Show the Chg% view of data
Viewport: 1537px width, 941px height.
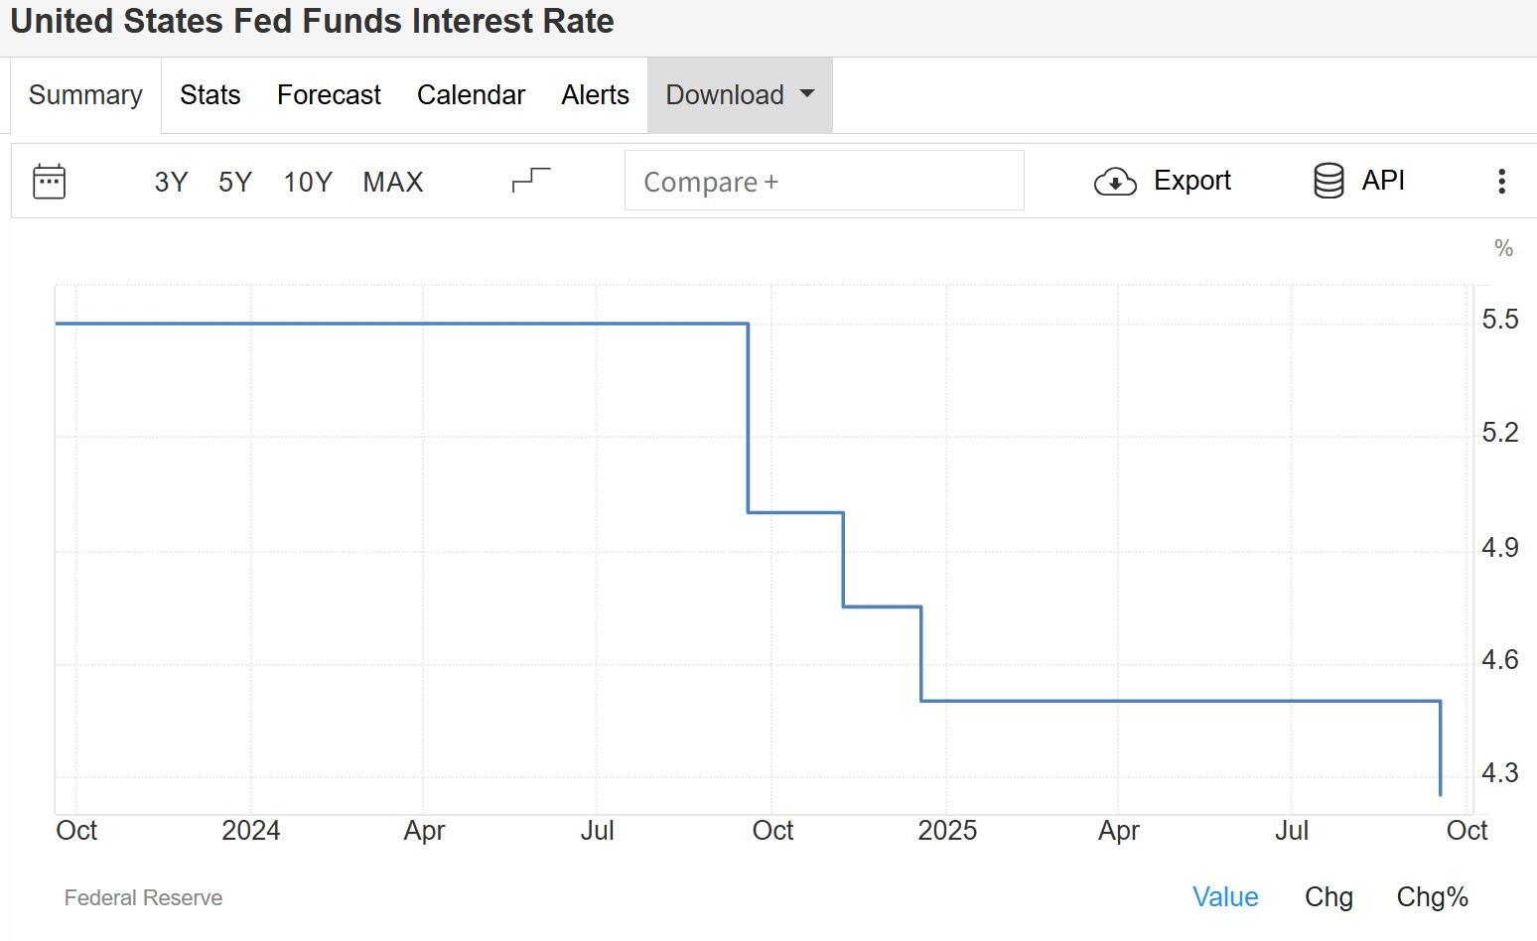tap(1432, 897)
